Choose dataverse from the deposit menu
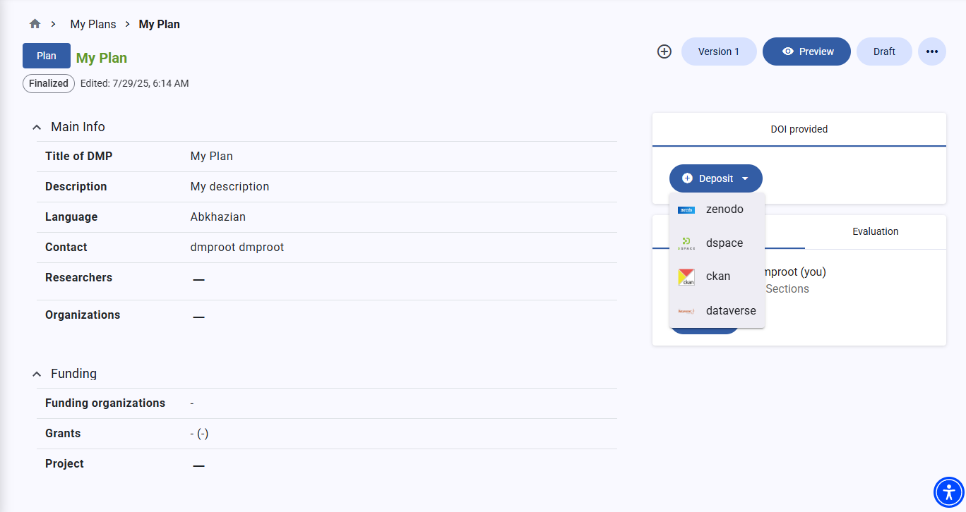The image size is (966, 512). [x=730, y=310]
